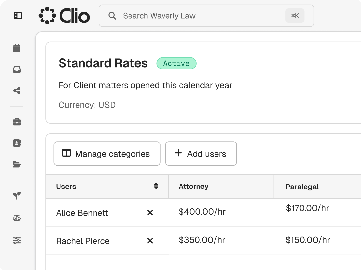The width and height of the screenshot is (361, 270).
Task: Edit Alice Bennett's $400.00/hr attorney rate
Action: tap(202, 212)
